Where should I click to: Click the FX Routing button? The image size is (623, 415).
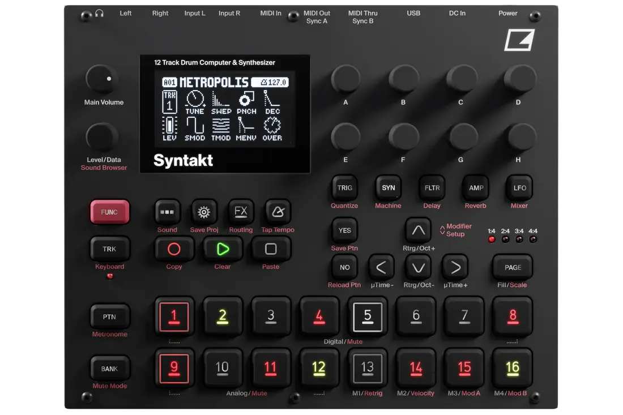point(241,212)
